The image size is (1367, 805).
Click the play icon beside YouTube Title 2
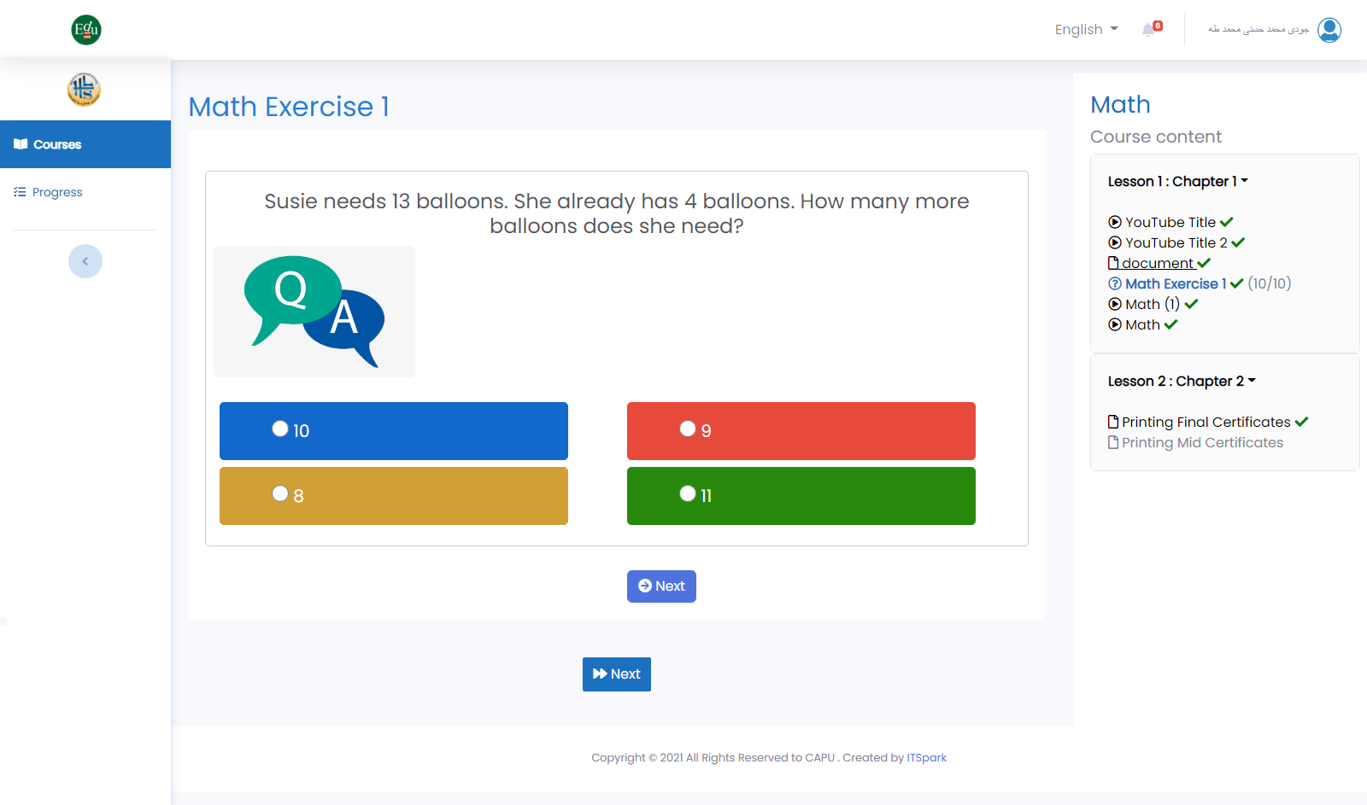click(1115, 242)
